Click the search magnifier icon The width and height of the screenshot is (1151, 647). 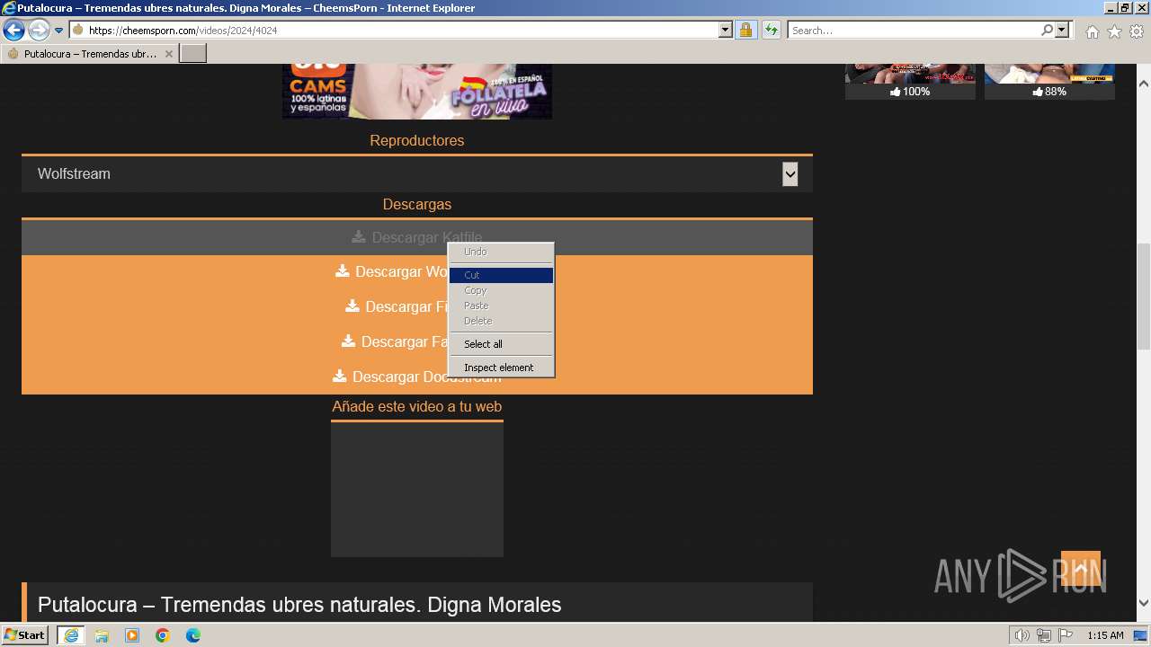tap(1047, 30)
